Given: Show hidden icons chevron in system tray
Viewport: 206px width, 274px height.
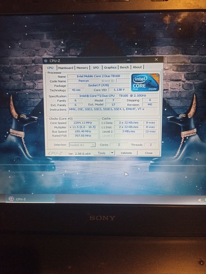Looking at the screenshot, I should point(199,200).
